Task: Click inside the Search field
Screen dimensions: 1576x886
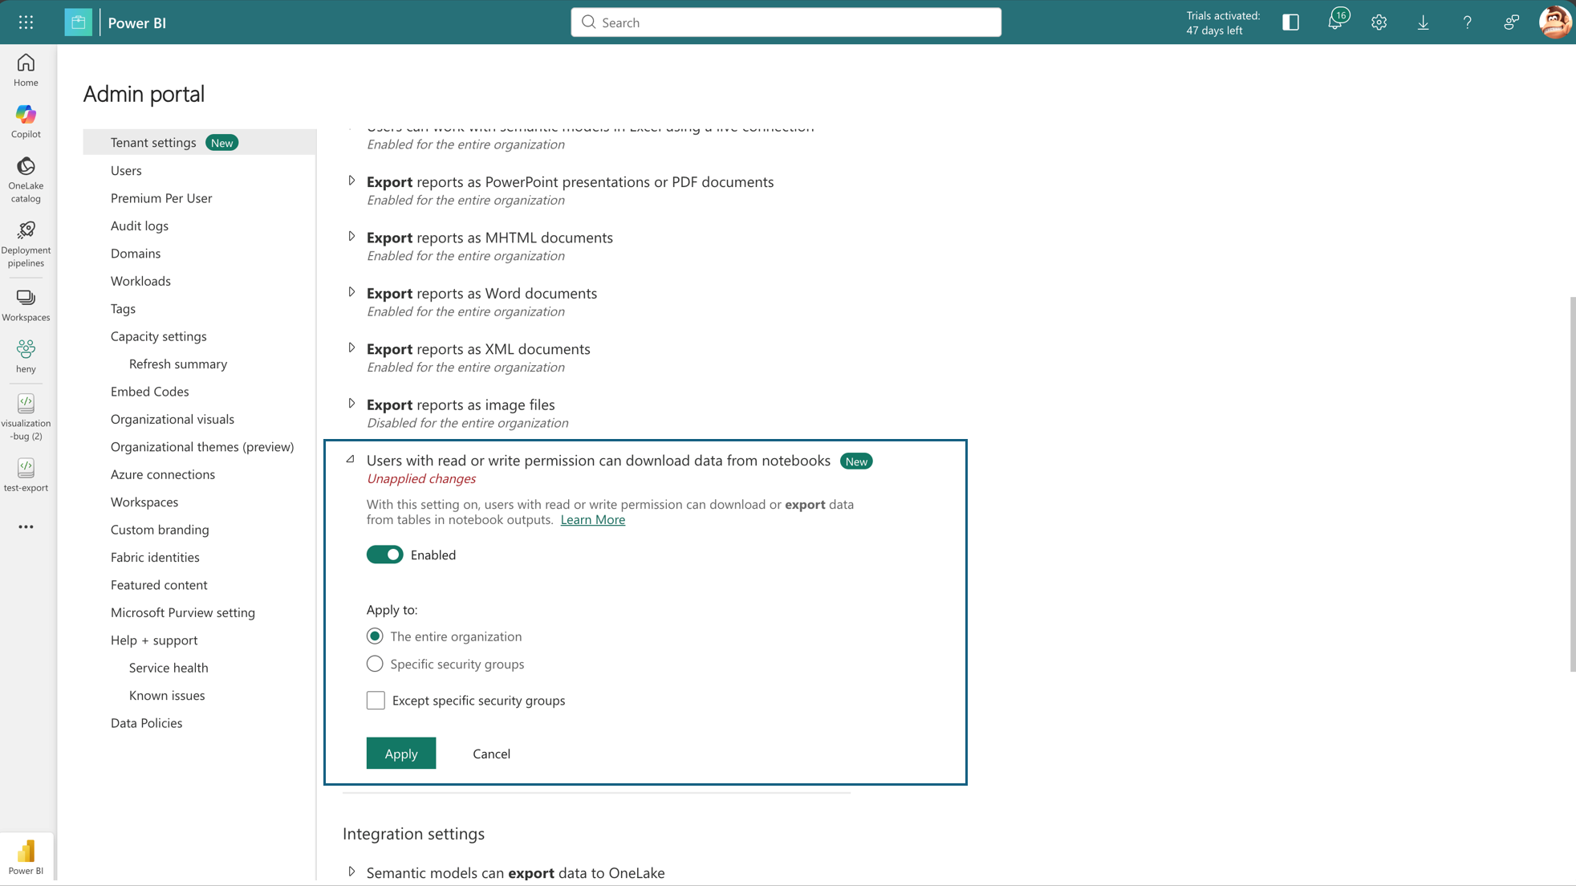Action: [785, 22]
